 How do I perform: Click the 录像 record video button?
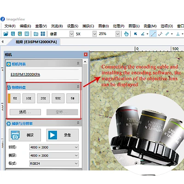point(63,135)
